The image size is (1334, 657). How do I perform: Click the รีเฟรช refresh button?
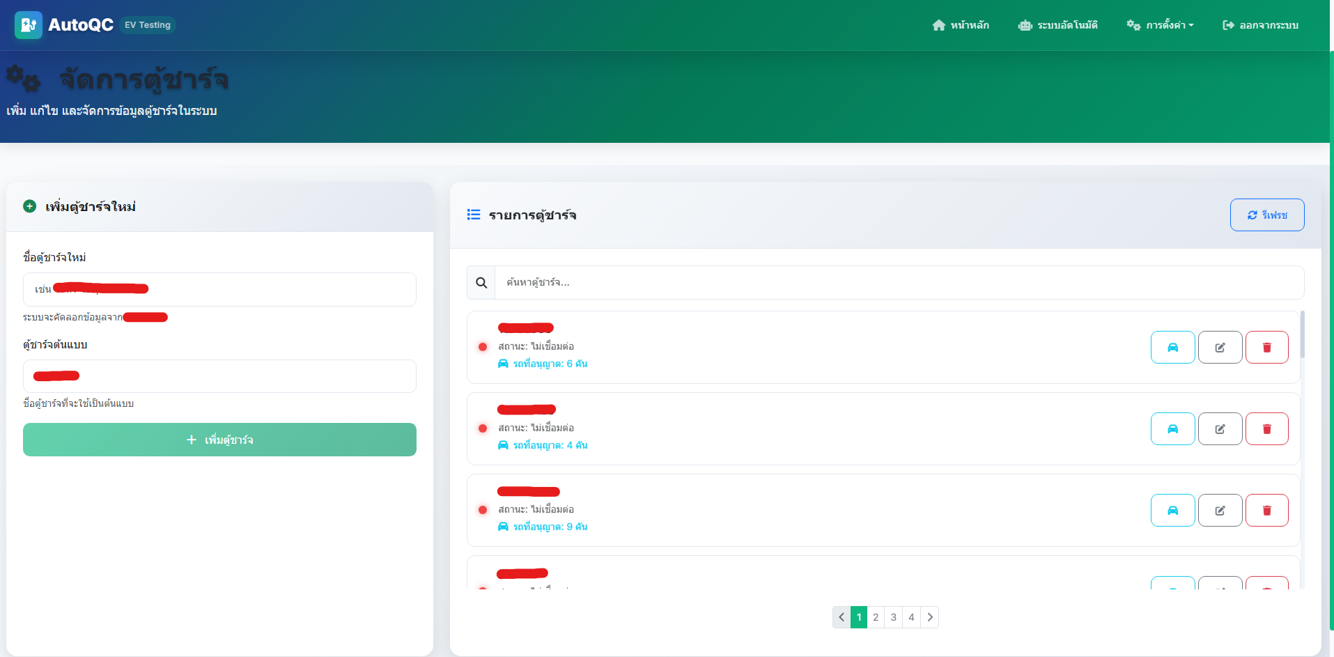tap(1267, 215)
